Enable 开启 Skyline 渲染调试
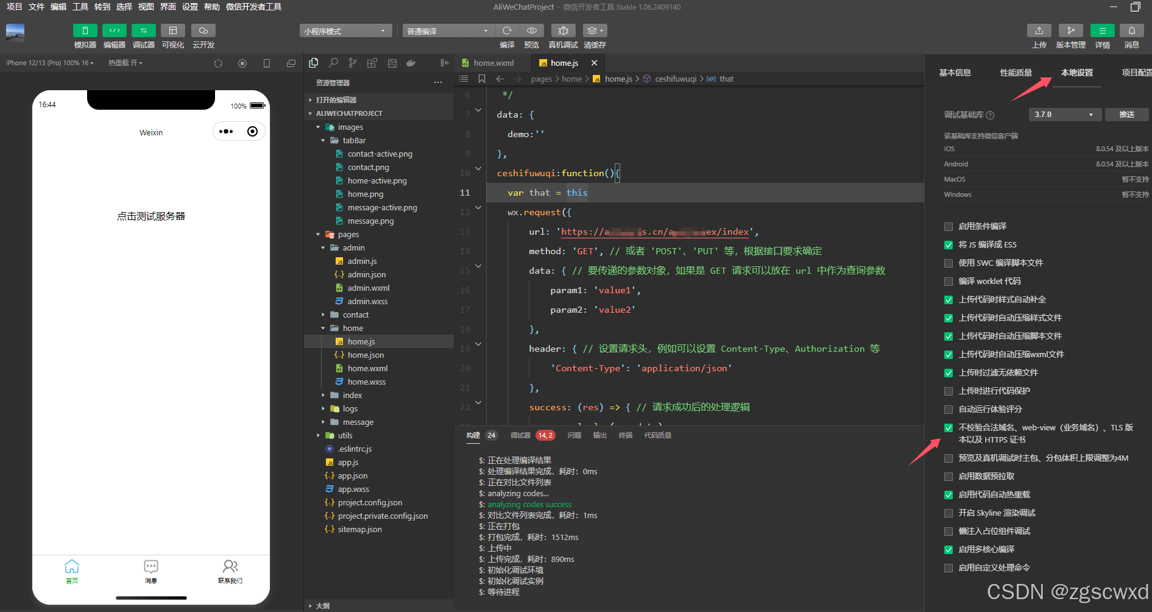Image resolution: width=1152 pixels, height=612 pixels. [949, 513]
